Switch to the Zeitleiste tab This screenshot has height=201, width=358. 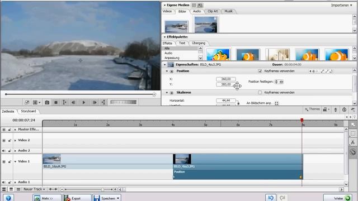8,112
